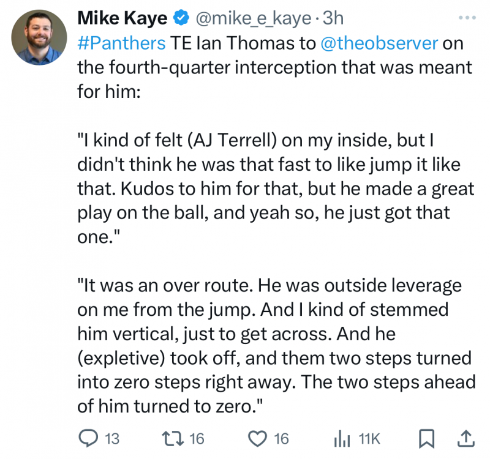Open the three-dot more options menu

click(x=467, y=18)
